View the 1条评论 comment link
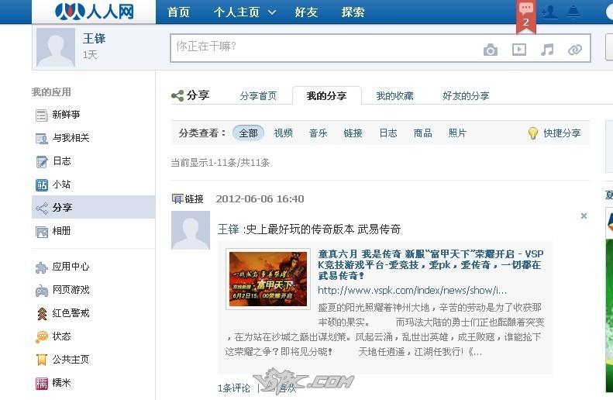613x400 pixels. [234, 388]
